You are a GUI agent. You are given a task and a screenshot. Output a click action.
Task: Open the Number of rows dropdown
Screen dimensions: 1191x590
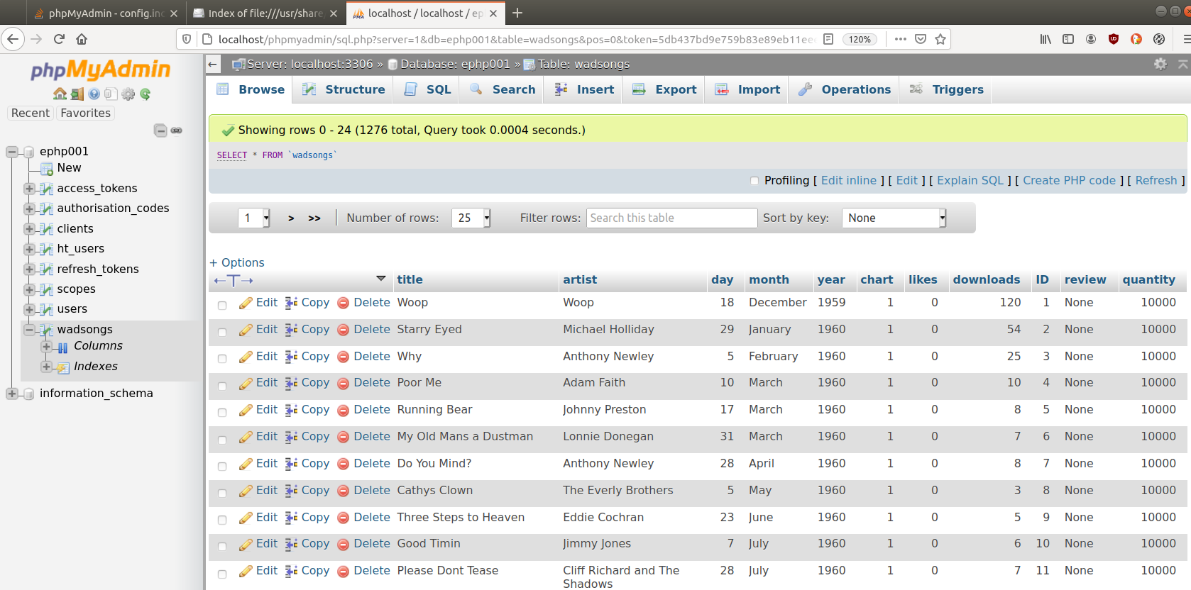coord(471,218)
